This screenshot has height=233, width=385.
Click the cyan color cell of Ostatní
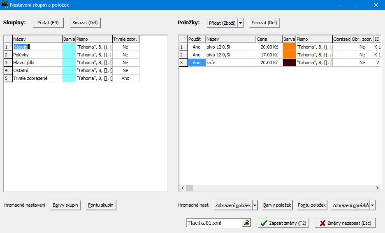(x=69, y=70)
